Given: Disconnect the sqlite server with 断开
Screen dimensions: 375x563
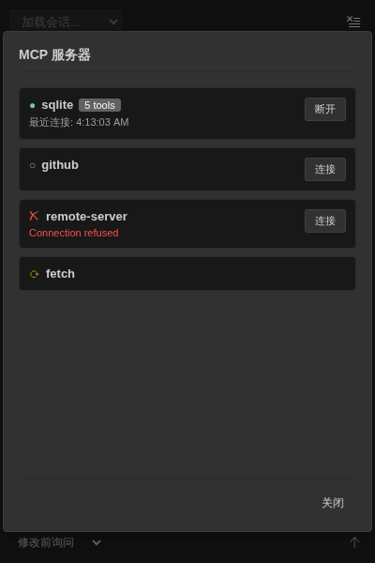Looking at the screenshot, I should pos(325,109).
